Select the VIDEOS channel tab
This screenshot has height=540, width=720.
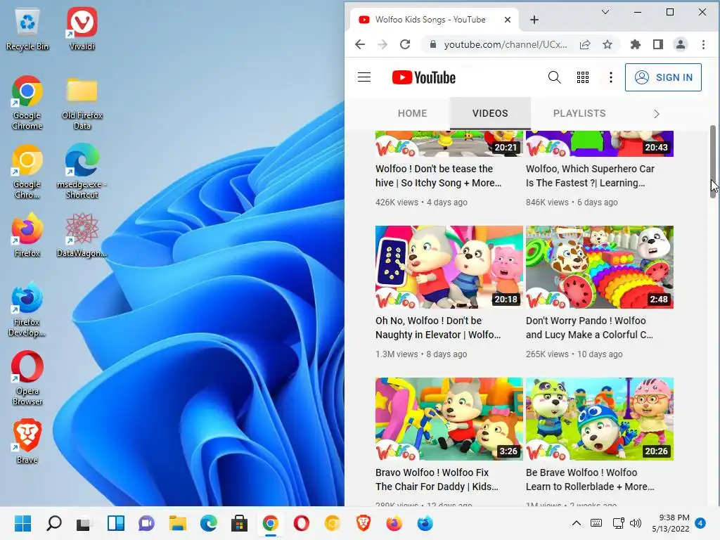pos(490,113)
